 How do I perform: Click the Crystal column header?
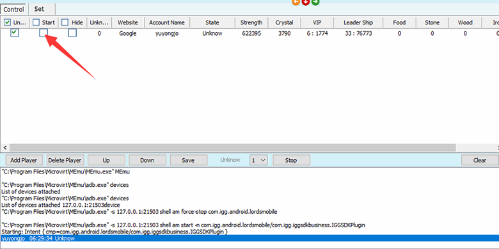pos(285,22)
